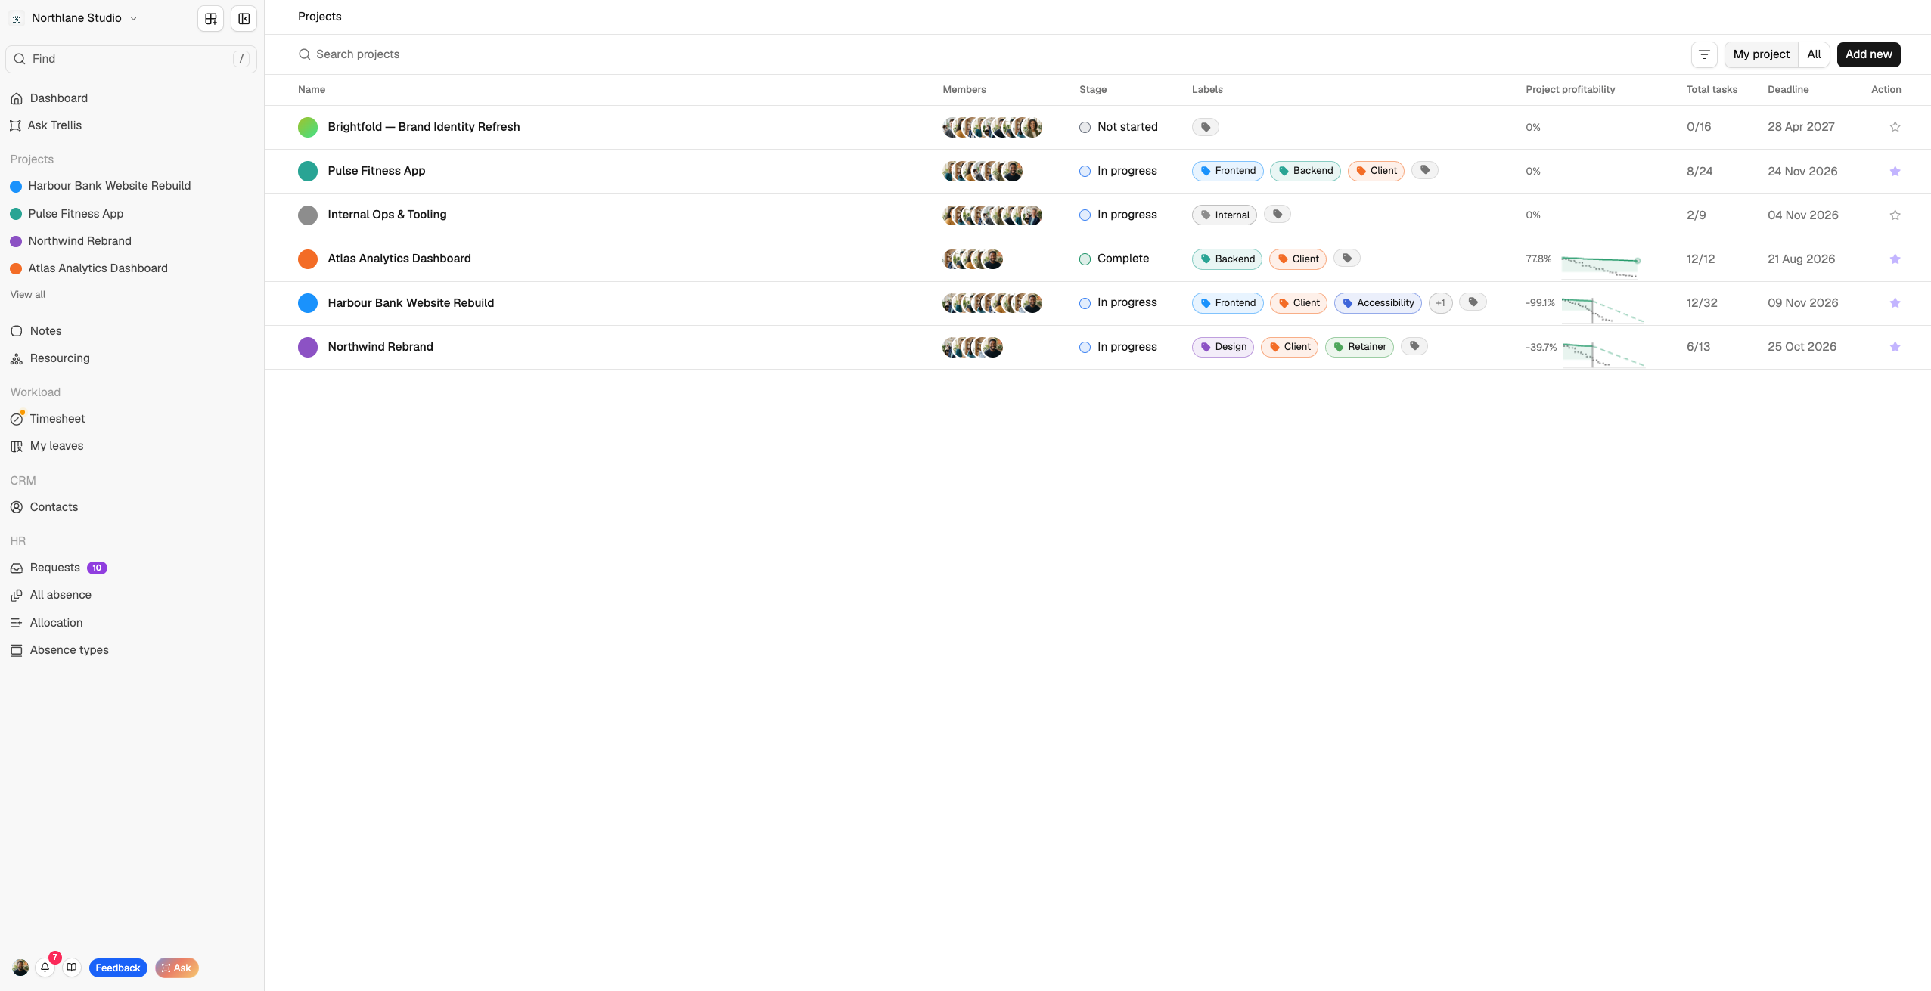1931x991 pixels.
Task: Click the blue Feedback button
Action: click(x=118, y=968)
